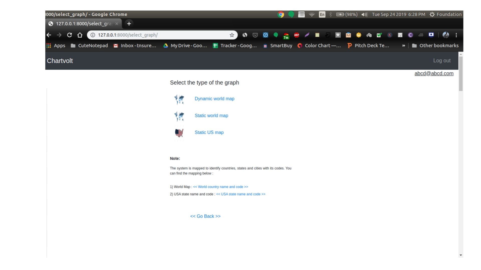The height and width of the screenshot is (270, 481).
Task: Click the browser home button
Action: pos(80,35)
